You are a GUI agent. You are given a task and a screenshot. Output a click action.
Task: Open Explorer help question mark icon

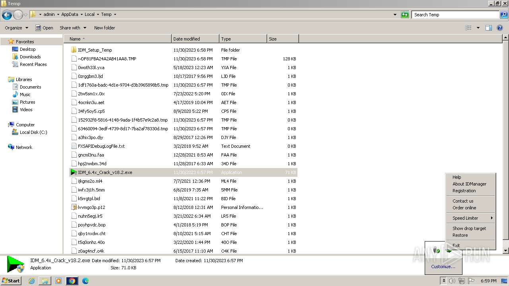coord(500,28)
